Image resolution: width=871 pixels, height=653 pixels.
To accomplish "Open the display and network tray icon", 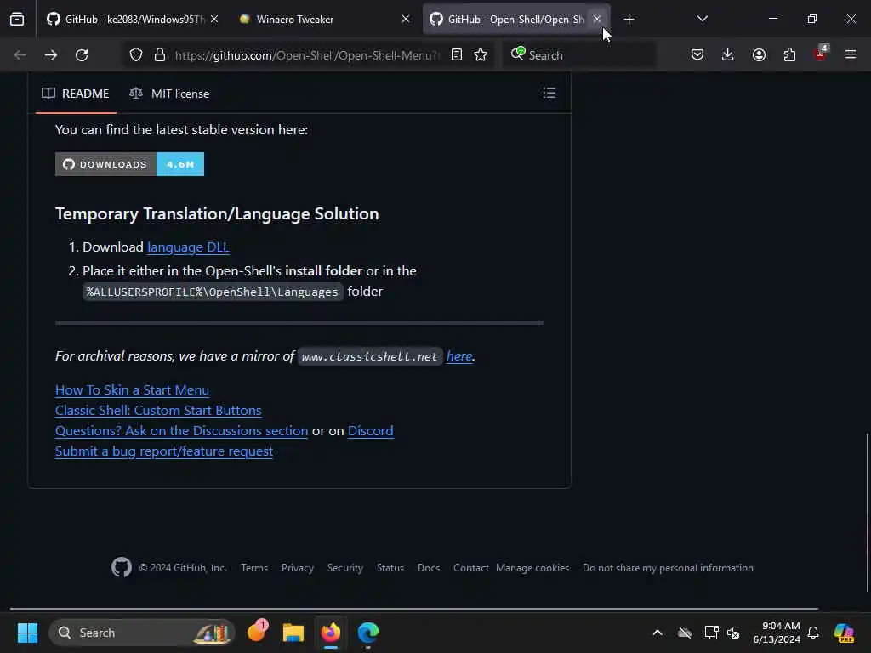I will 711,633.
